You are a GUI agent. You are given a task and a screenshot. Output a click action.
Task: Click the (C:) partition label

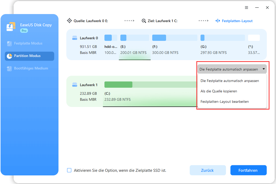pos(107,93)
